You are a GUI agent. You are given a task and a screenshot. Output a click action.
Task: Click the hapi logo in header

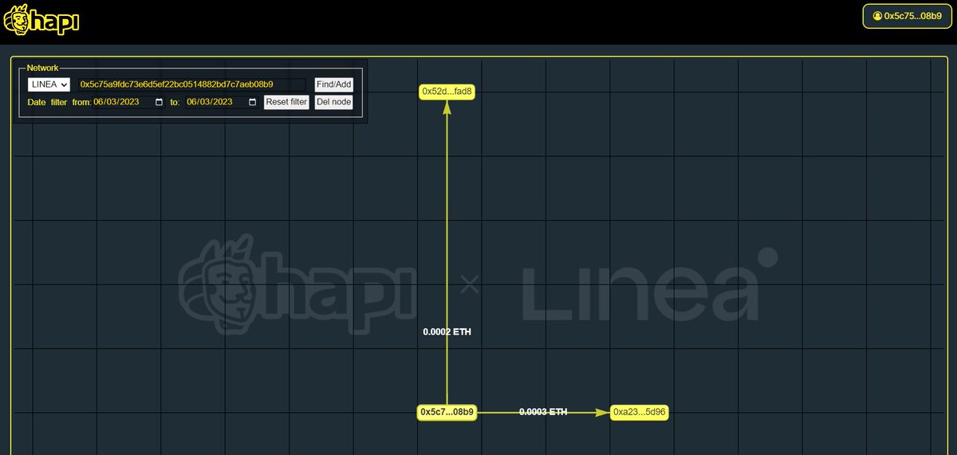pyautogui.click(x=41, y=20)
